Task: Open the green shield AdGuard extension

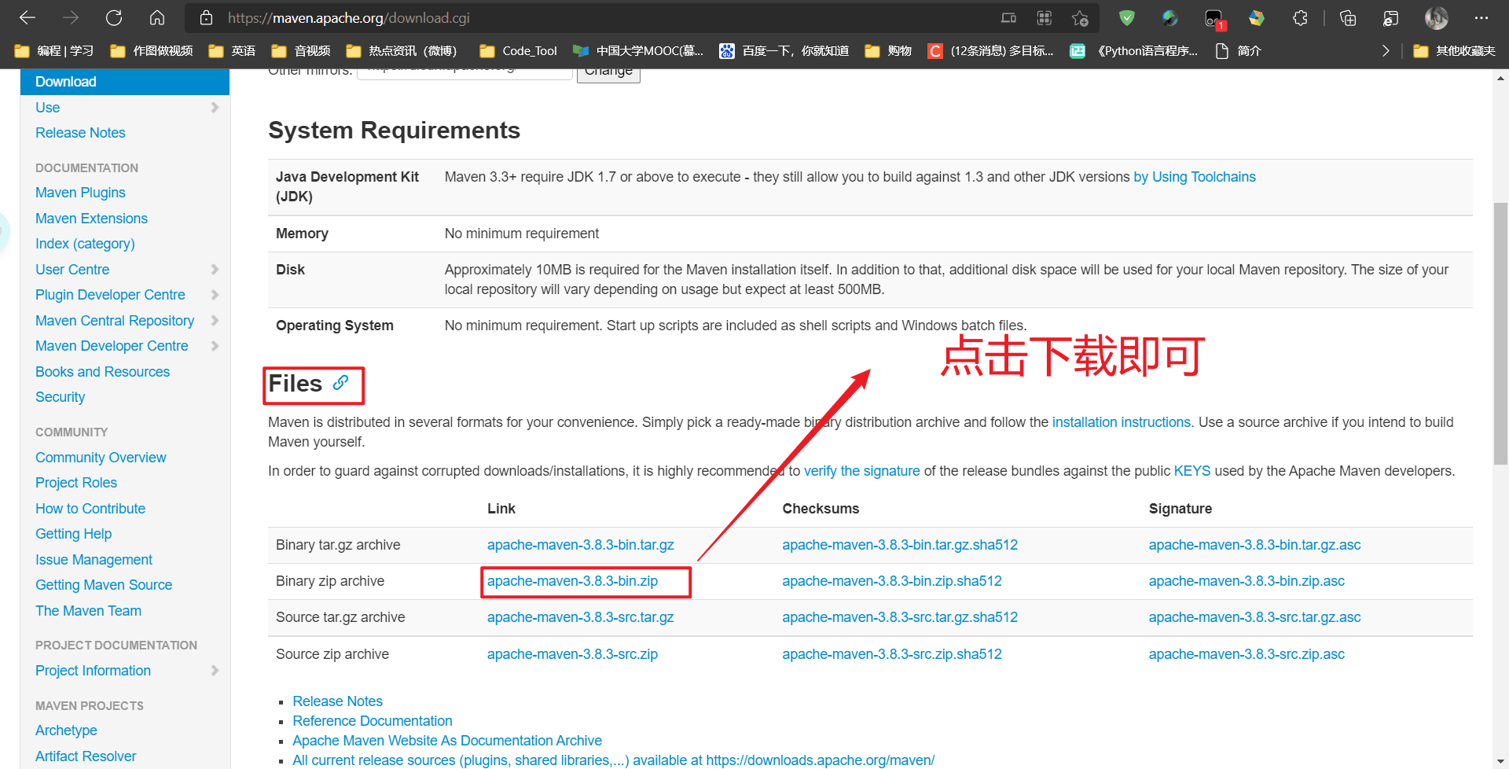Action: 1127,17
